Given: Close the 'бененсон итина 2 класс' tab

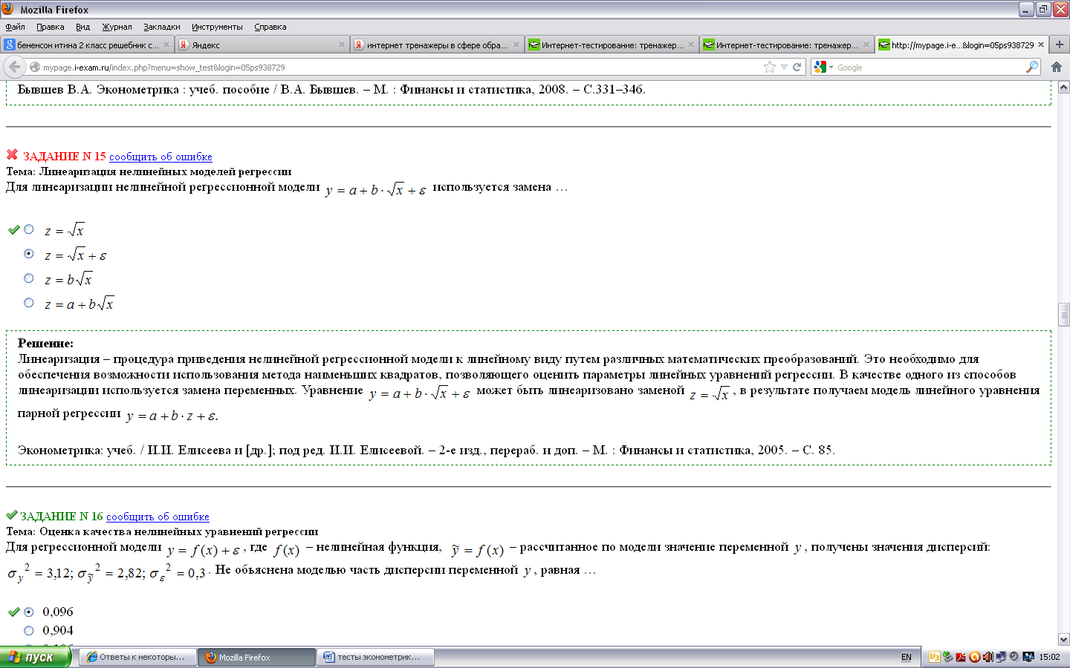Looking at the screenshot, I should [x=166, y=45].
